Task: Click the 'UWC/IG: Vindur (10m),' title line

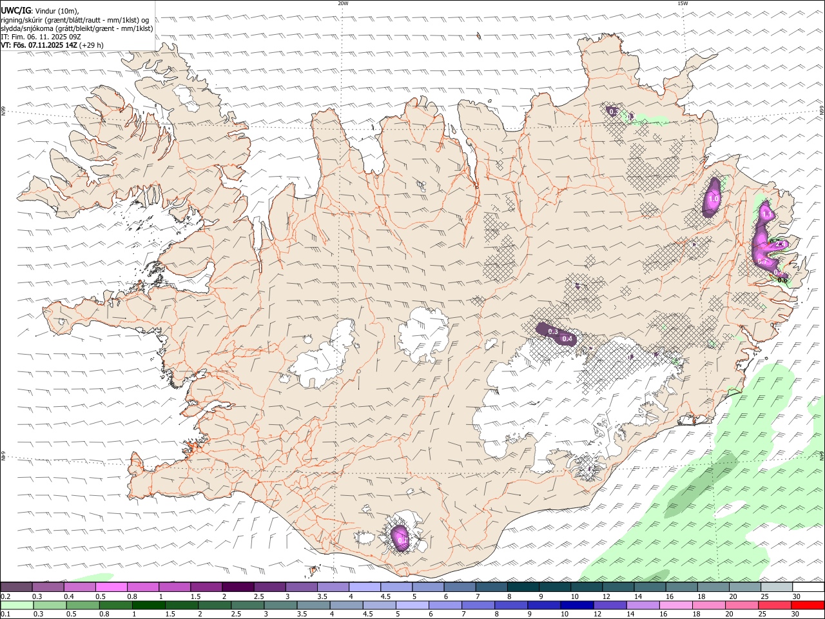Action: coord(40,11)
